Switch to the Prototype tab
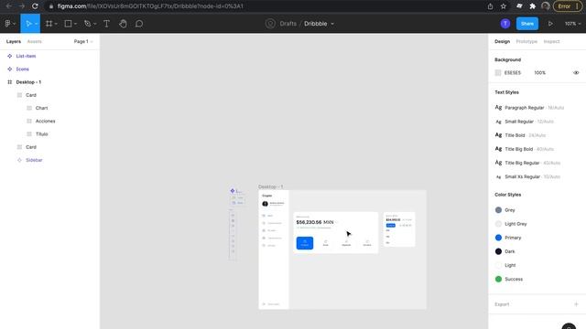Image resolution: width=586 pixels, height=329 pixels. coord(526,41)
